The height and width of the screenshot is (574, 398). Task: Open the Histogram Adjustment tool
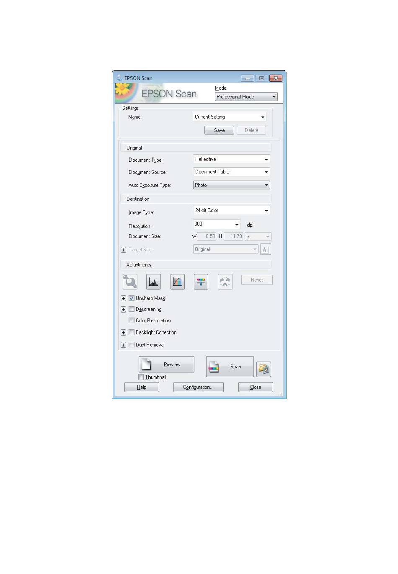[x=154, y=282]
